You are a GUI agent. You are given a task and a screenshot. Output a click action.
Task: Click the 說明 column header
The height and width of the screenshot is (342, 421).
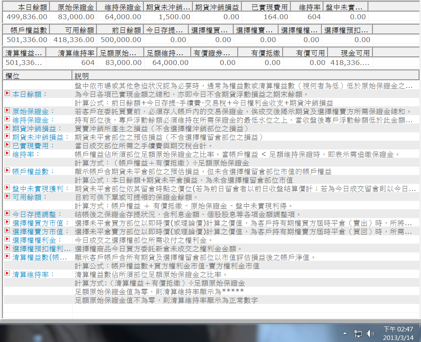pyautogui.click(x=245, y=76)
